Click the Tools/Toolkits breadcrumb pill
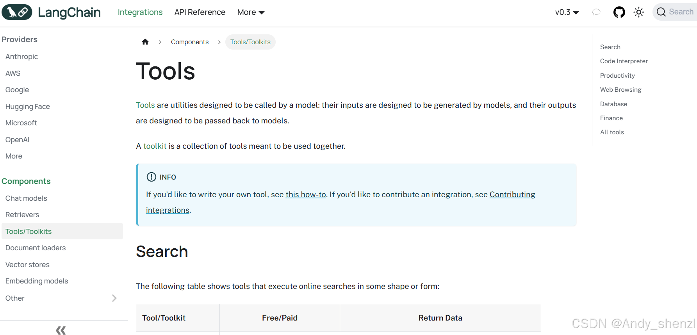This screenshot has width=697, height=335. [x=250, y=42]
